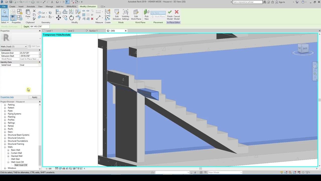Expand the Curtain Wall node

pos(8,153)
